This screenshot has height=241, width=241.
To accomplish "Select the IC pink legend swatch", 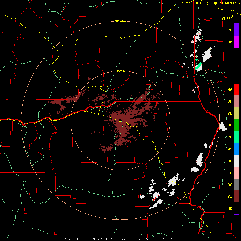I will (236, 173).
